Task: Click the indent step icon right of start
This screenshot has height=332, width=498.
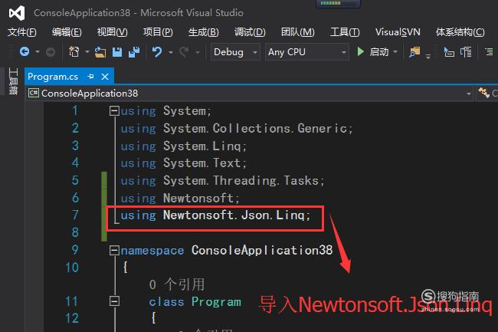Action: click(x=449, y=52)
